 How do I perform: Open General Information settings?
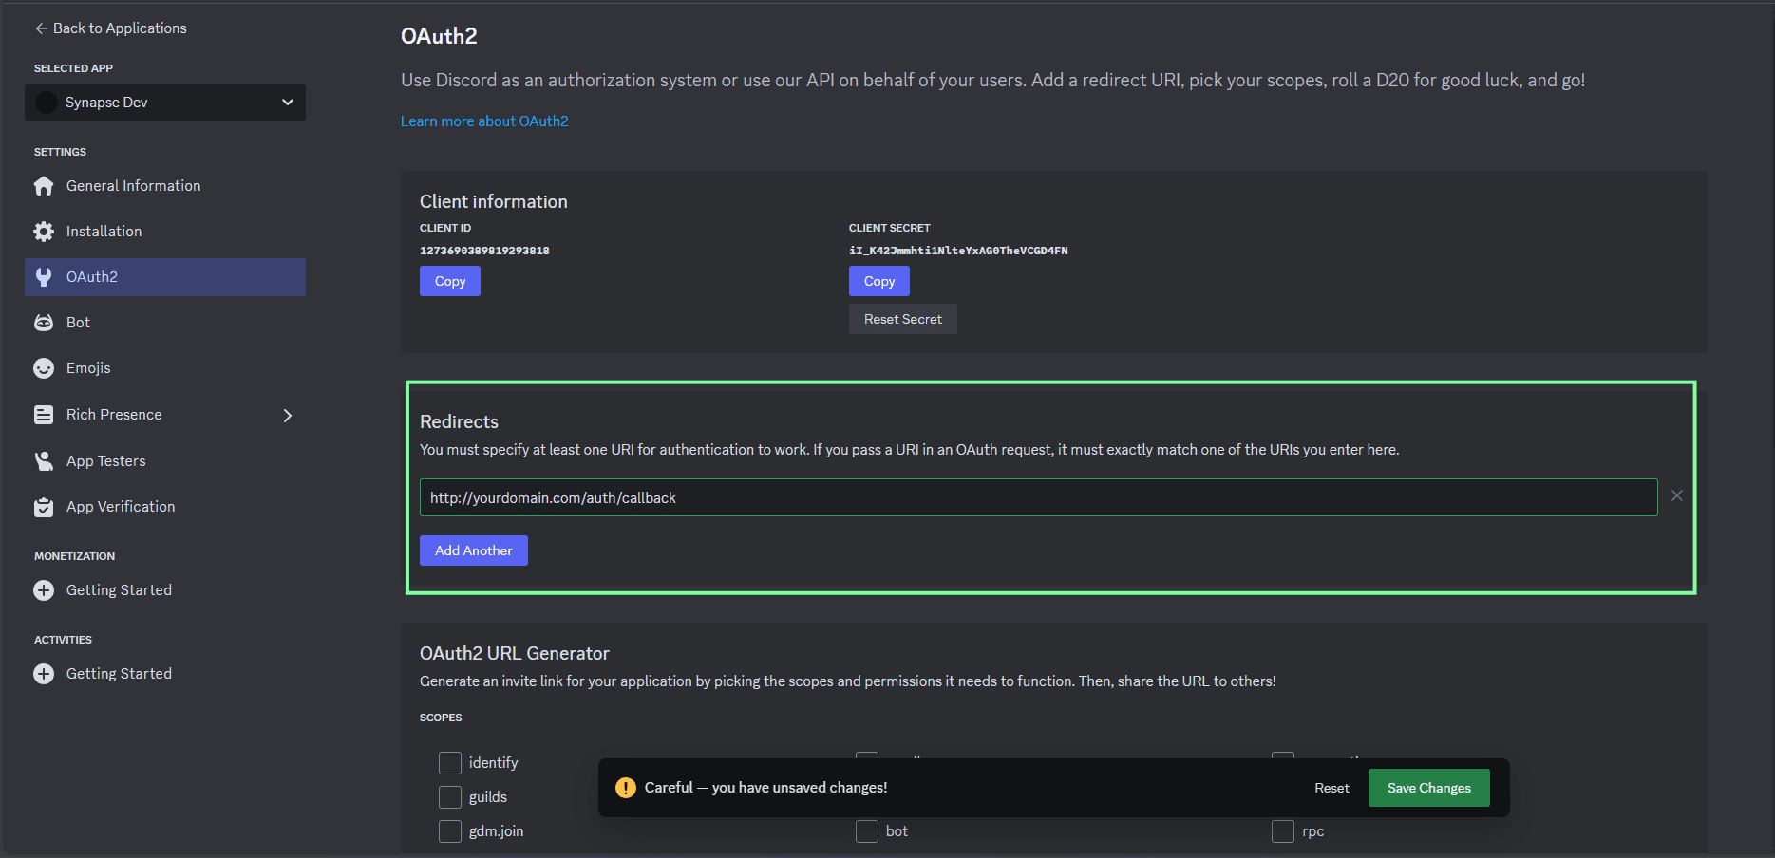pos(165,186)
